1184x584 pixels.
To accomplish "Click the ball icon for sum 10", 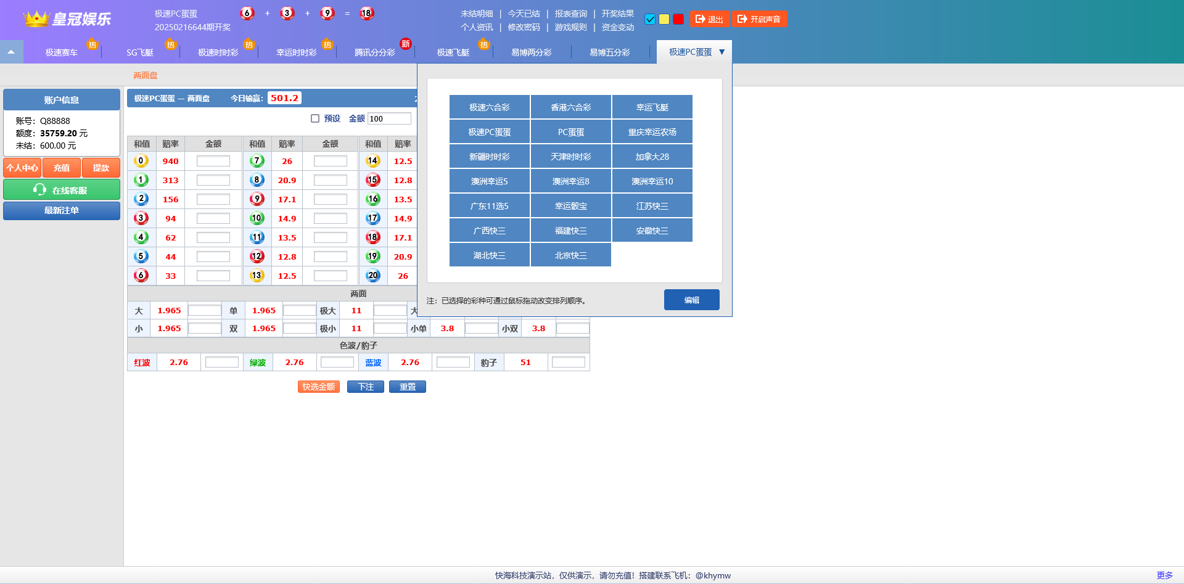I will (257, 218).
